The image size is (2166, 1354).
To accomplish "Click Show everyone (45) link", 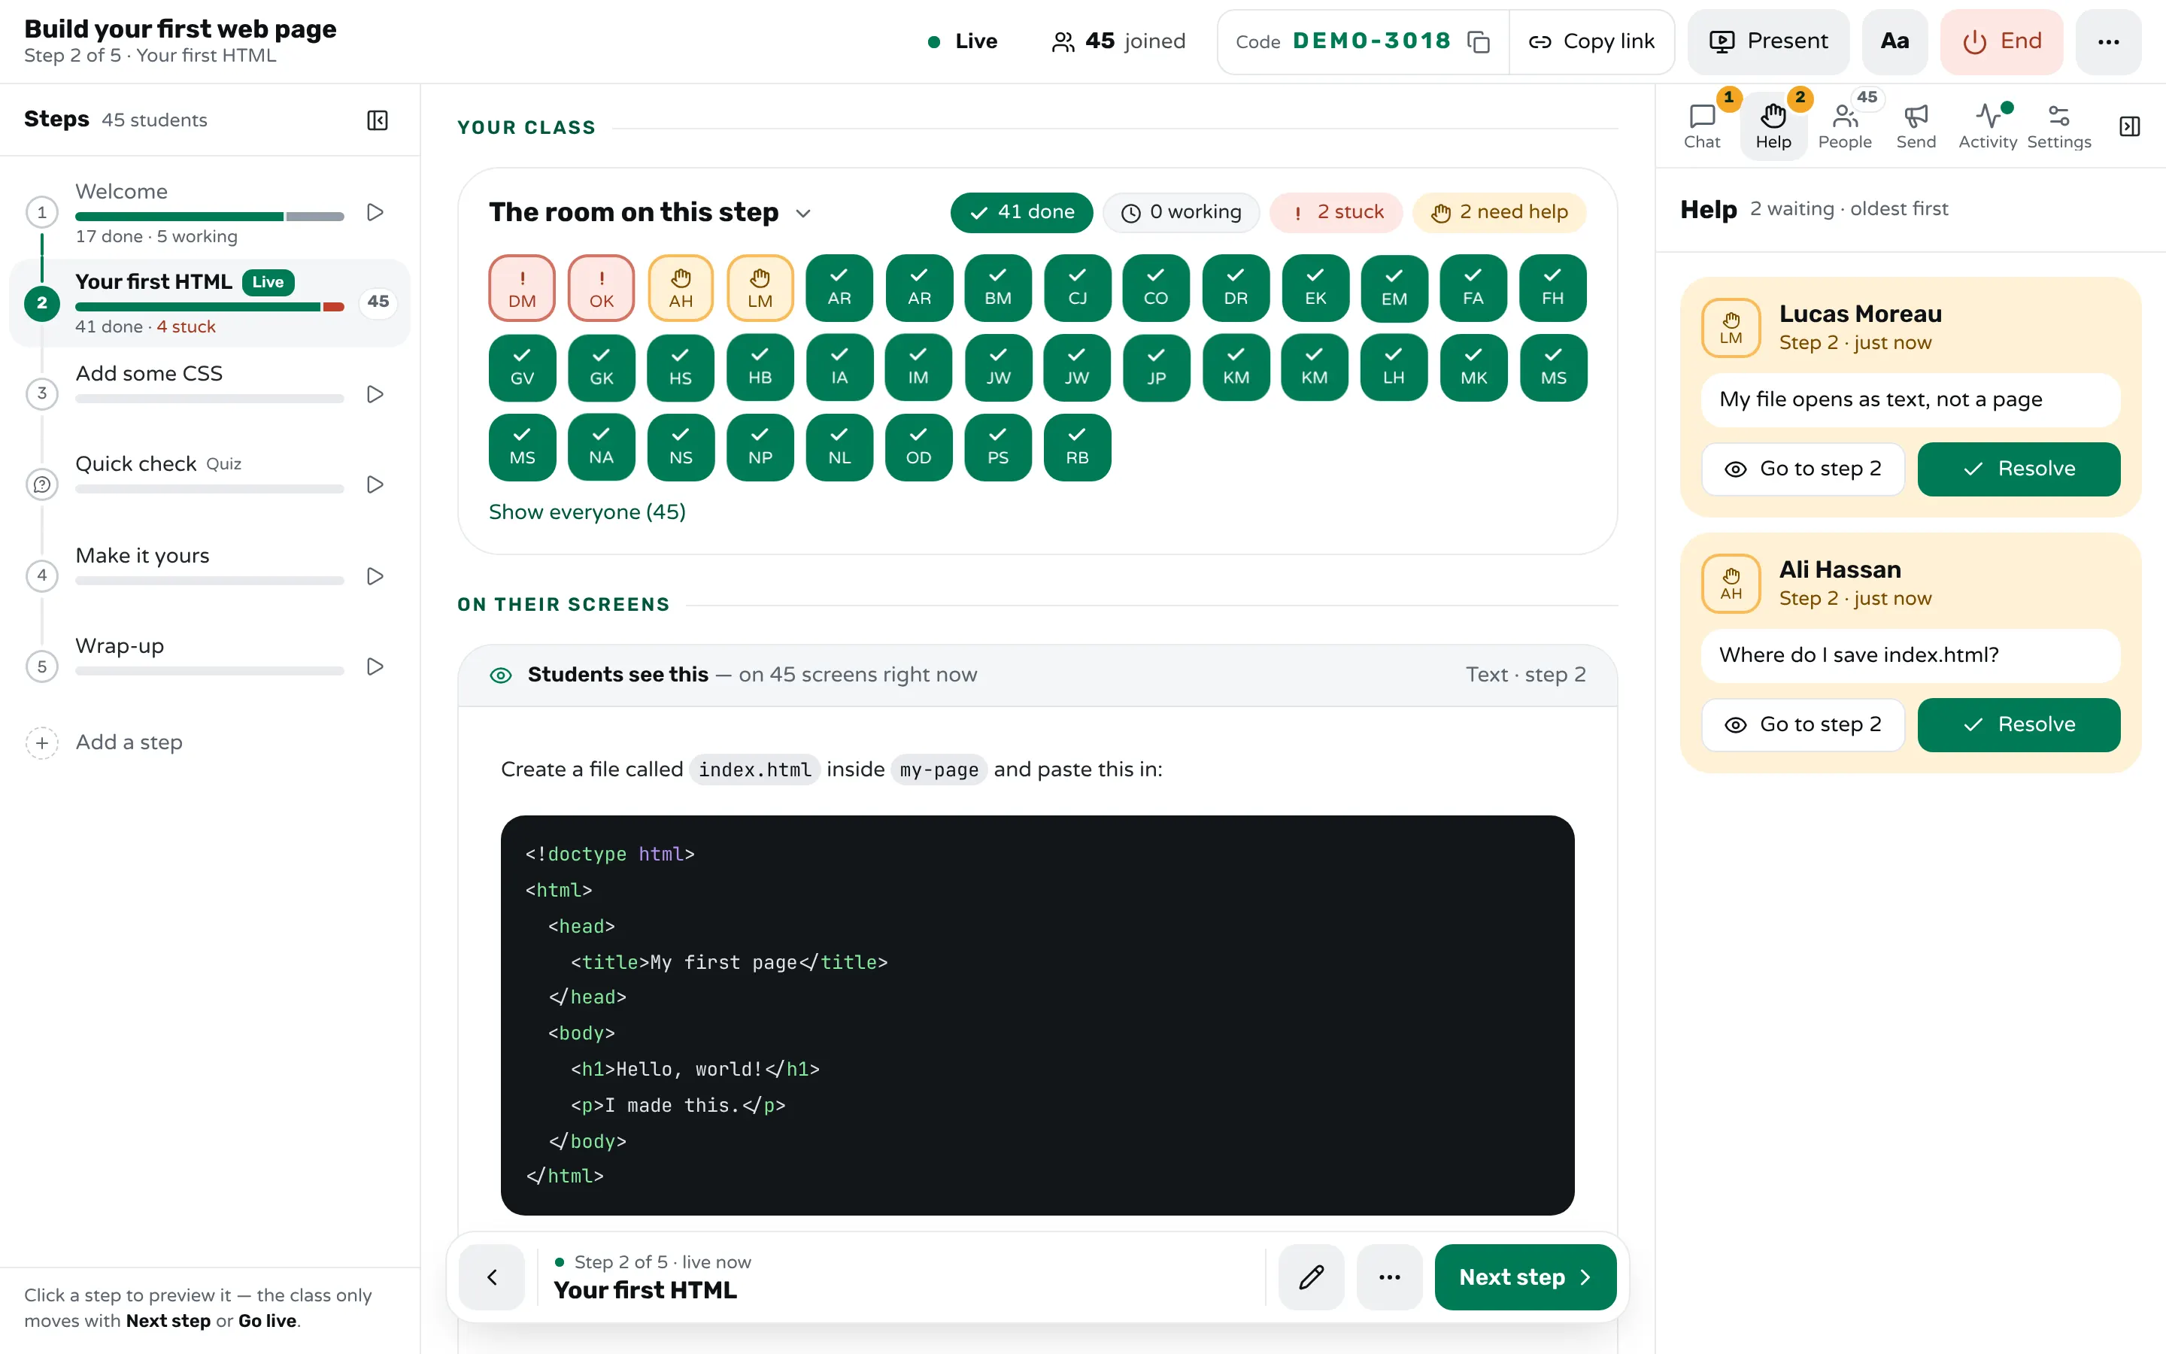I will pos(587,512).
